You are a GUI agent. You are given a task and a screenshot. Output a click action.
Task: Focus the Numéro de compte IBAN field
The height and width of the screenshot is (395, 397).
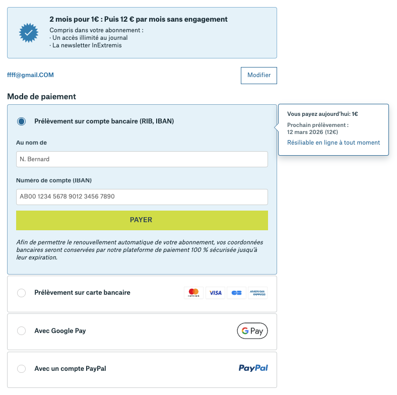142,196
